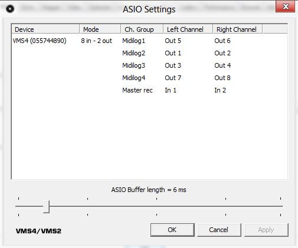
Task: Click the ASIO buffer length slider handle
Action: point(47,207)
